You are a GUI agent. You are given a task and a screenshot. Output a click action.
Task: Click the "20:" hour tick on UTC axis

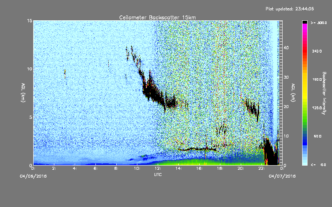click(241, 168)
